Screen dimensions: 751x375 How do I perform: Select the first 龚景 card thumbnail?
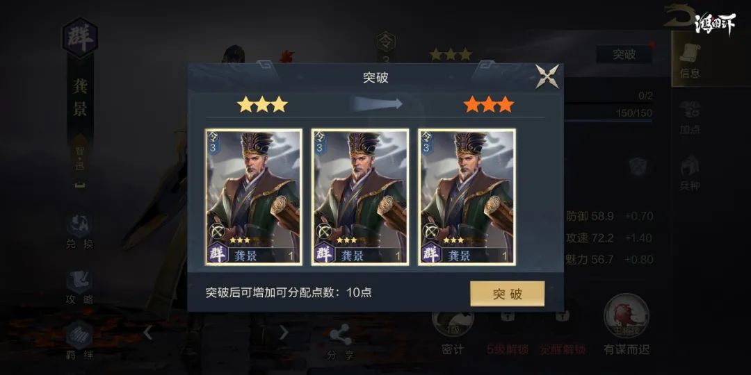254,197
